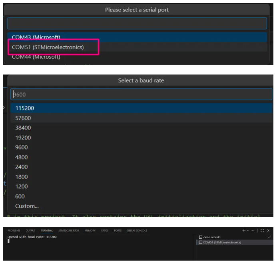Viewport: 277px width, 263px height.
Task: Open the PORTS tab
Action: pyautogui.click(x=118, y=230)
